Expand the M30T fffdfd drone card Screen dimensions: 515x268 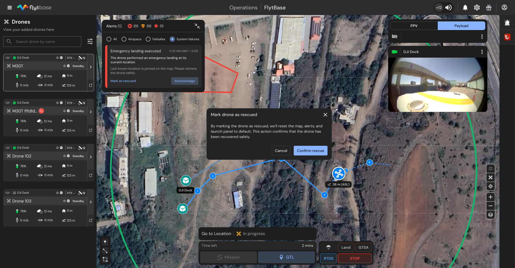pos(91,112)
